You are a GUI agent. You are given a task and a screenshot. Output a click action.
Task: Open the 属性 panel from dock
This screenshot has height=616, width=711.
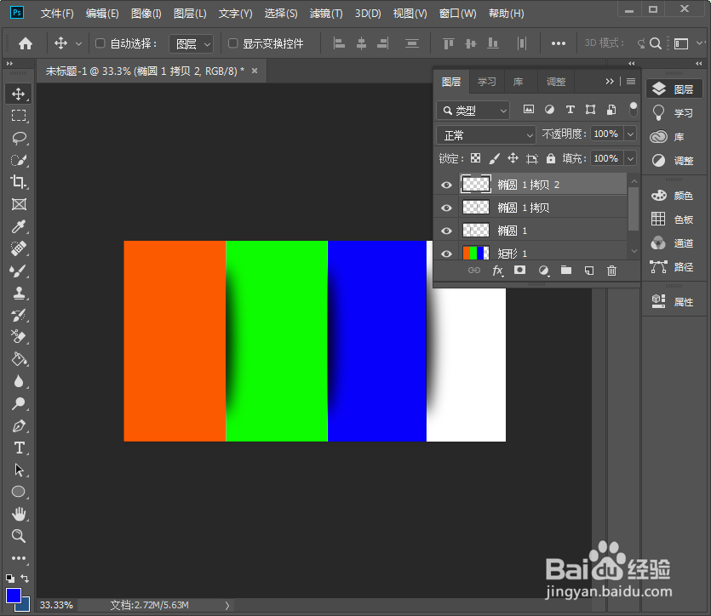pos(673,302)
